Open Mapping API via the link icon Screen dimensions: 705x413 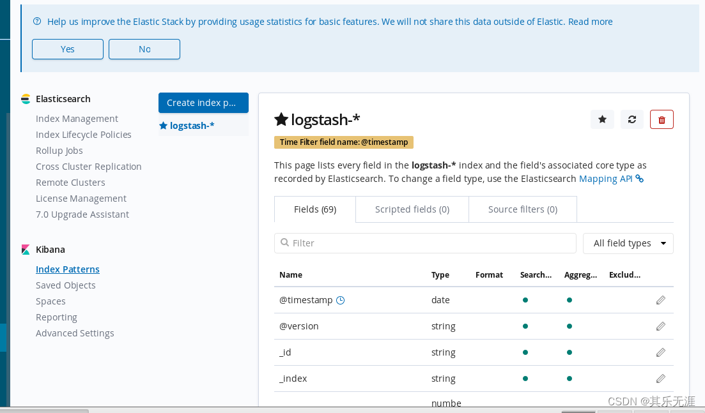tap(639, 179)
